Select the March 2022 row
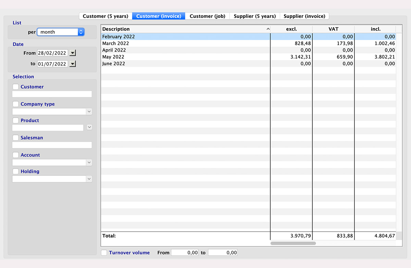The width and height of the screenshot is (411, 268). coord(248,44)
